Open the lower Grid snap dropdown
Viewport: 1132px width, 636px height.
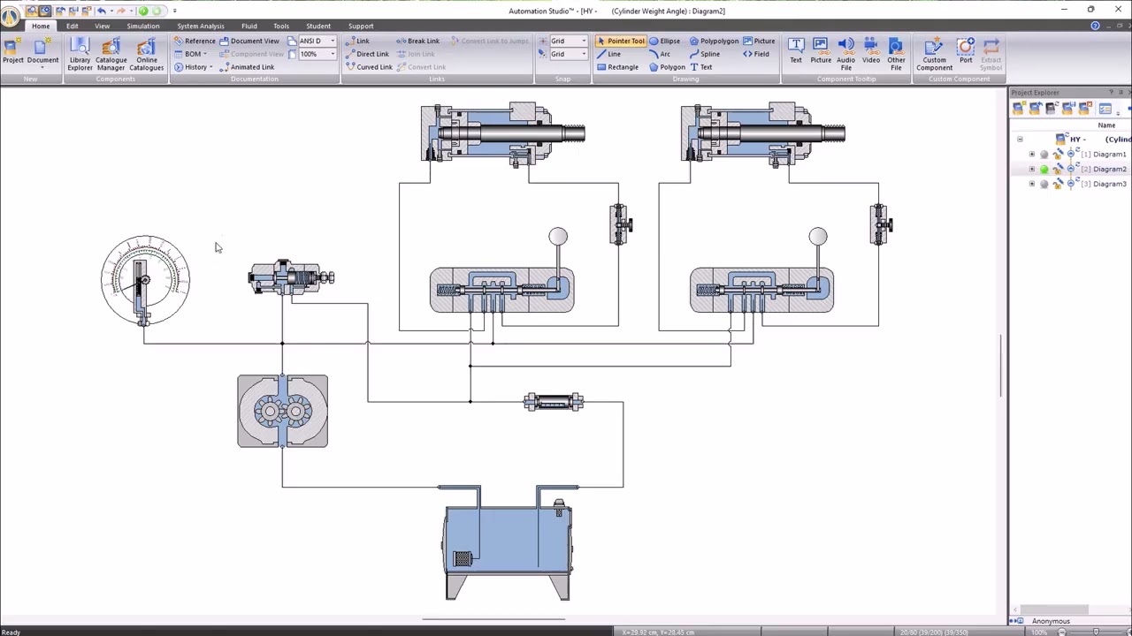[584, 54]
